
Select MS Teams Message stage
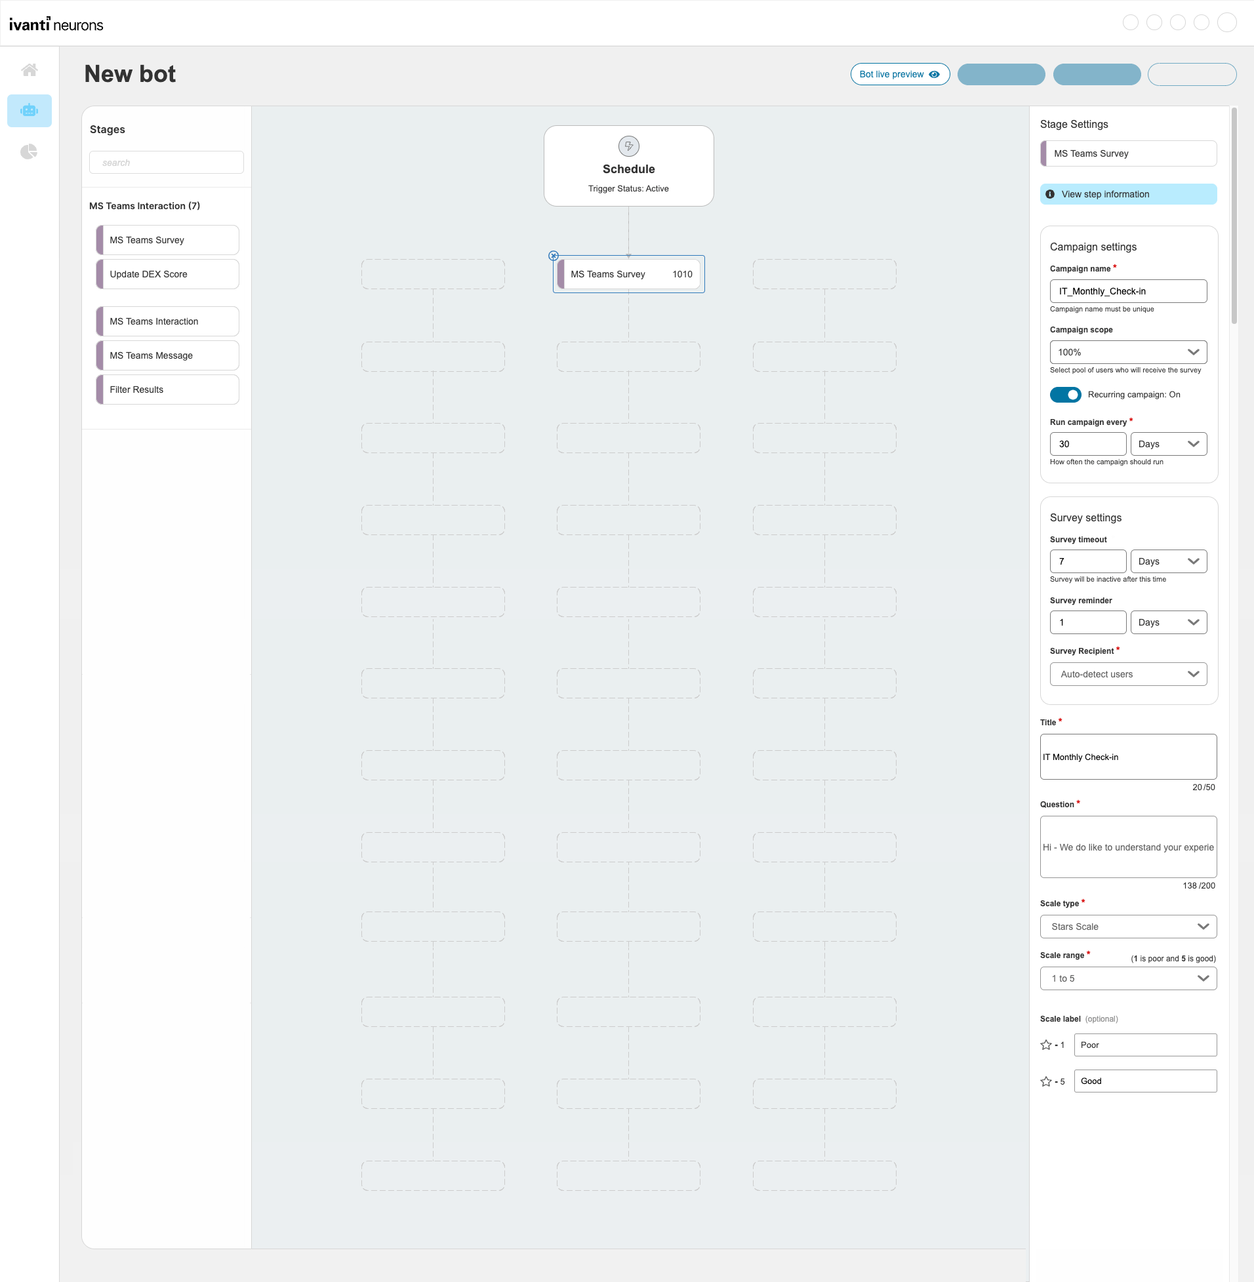click(x=167, y=356)
